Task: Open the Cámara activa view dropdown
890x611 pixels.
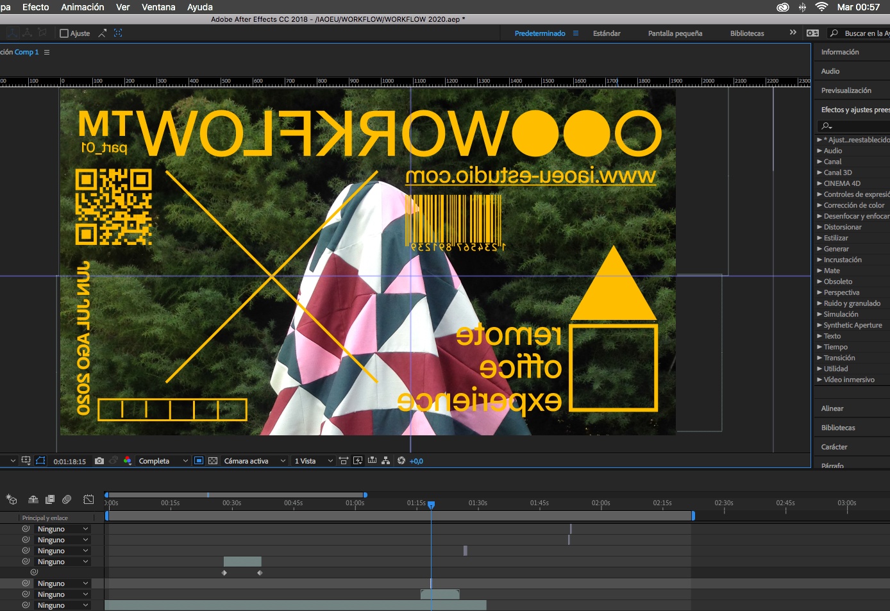Action: 255,461
